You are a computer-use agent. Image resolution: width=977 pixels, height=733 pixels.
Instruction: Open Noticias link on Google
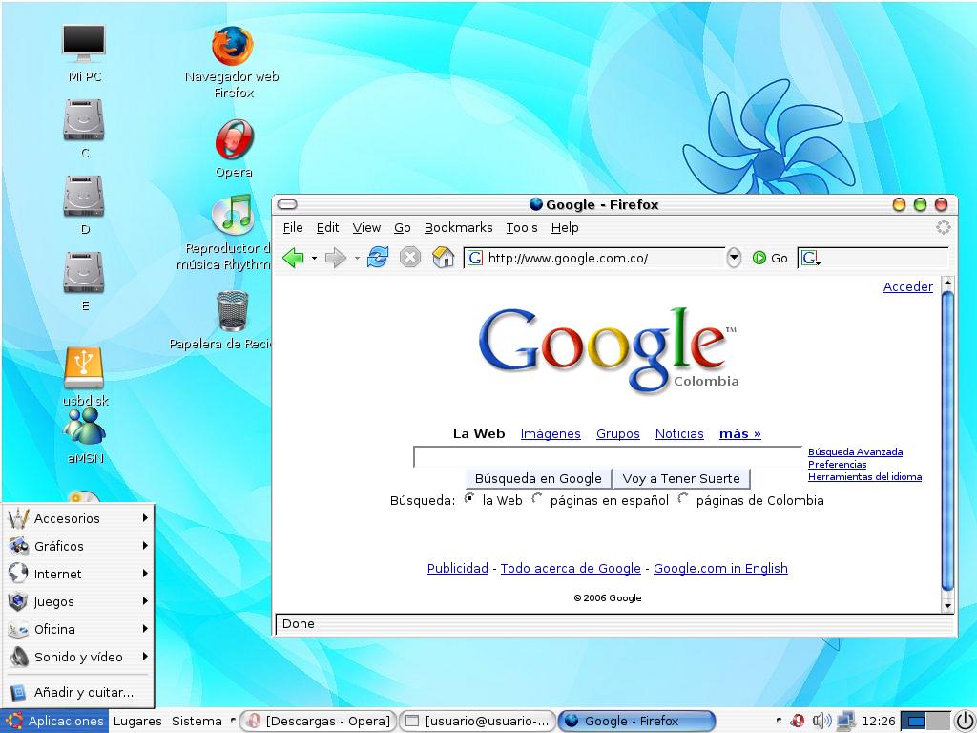(679, 434)
